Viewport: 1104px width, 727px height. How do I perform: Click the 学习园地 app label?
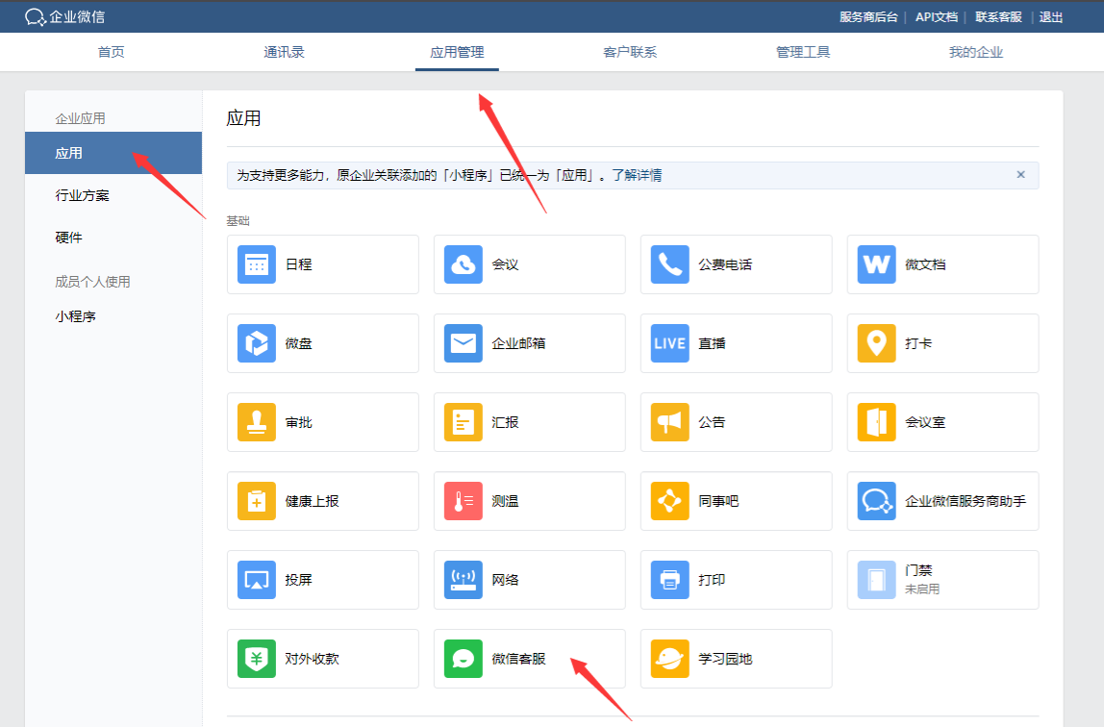coord(725,659)
